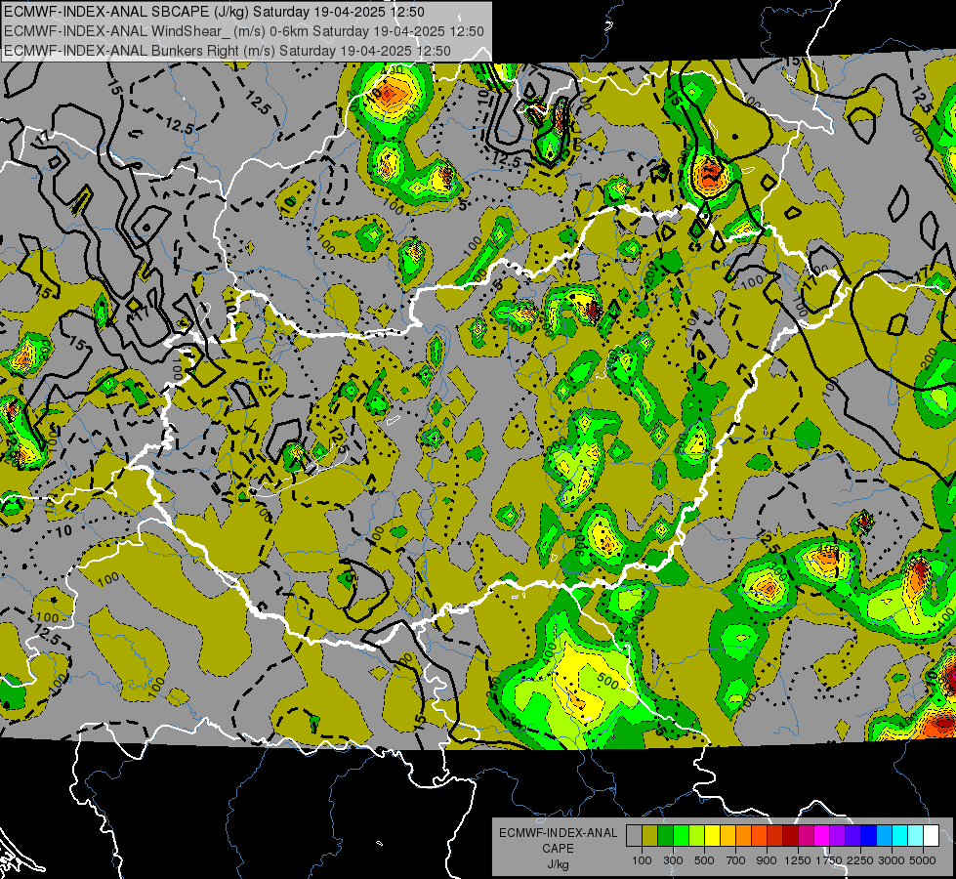
Task: Pick the bright magenta legend swatch
Action: (821, 836)
